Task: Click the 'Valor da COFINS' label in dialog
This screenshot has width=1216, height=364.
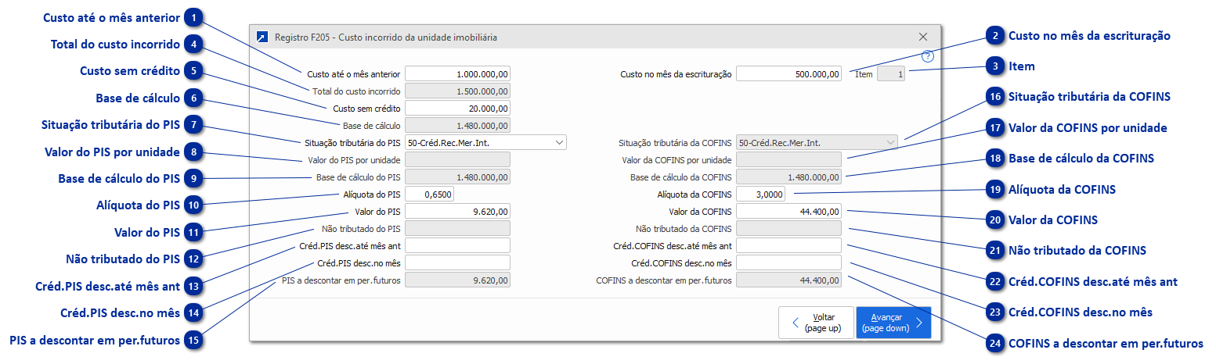Action: (x=700, y=211)
